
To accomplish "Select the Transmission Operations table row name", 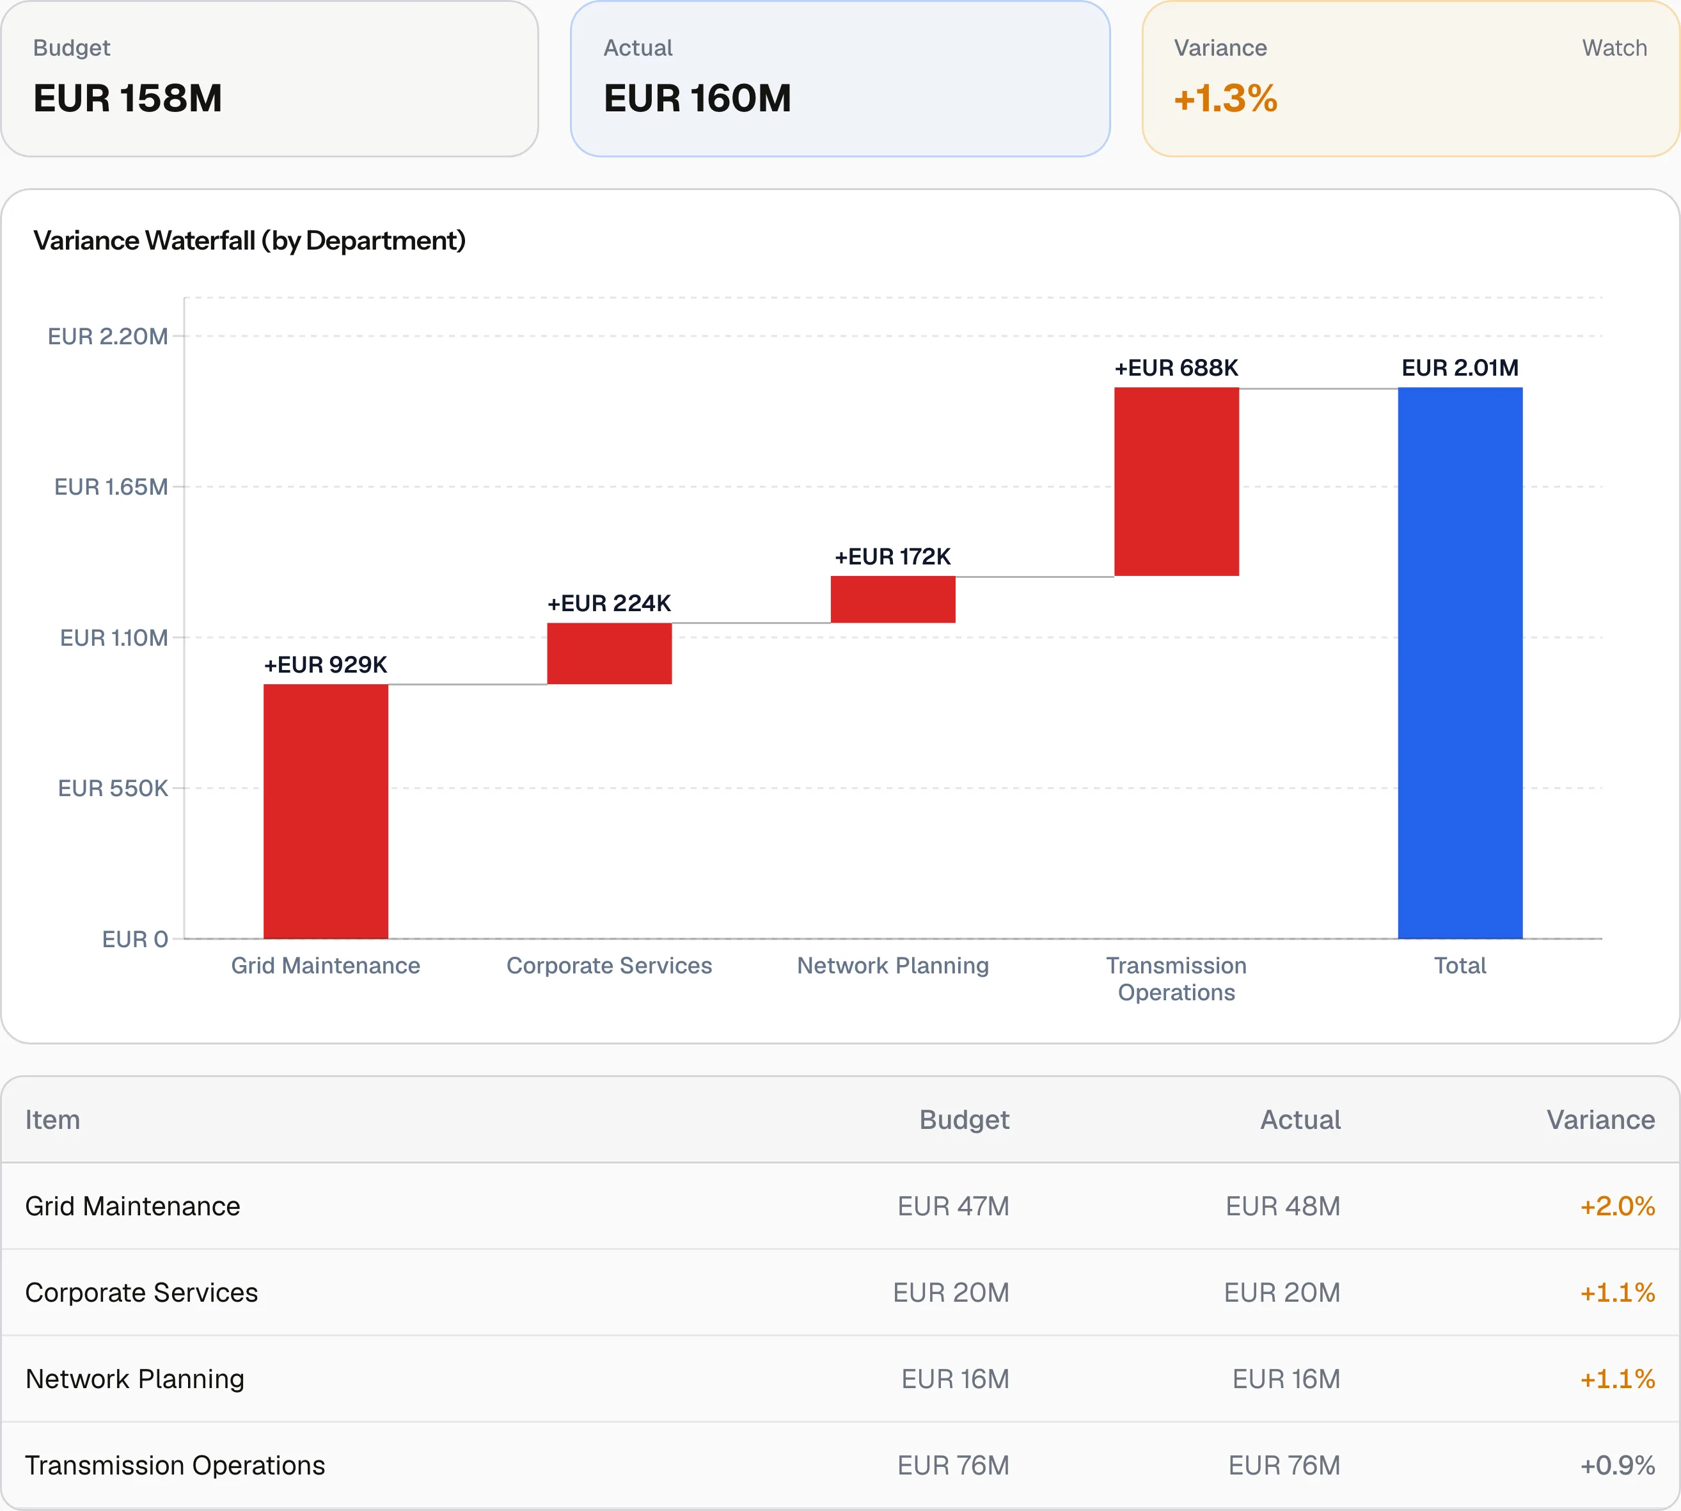I will pyautogui.click(x=175, y=1466).
